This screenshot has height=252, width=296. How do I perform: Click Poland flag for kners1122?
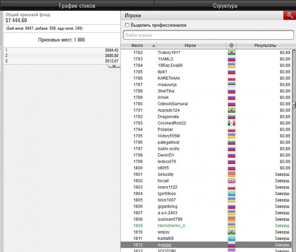click(232, 187)
